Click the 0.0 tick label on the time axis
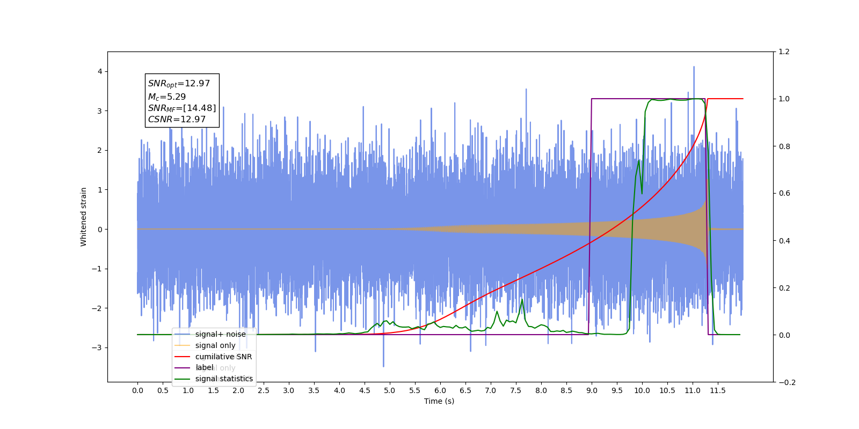 pyautogui.click(x=137, y=390)
